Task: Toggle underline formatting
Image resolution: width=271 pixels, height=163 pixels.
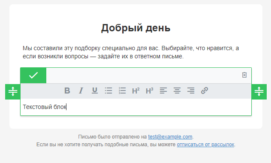Action: [x=95, y=91]
